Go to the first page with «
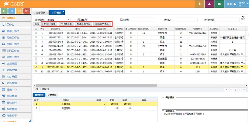The width and height of the screenshot is (249, 122). (x=226, y=90)
